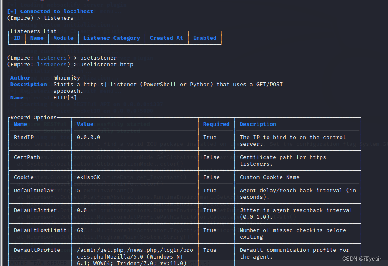
Task: Select the DefaultProfile option name
Action: 37,250
